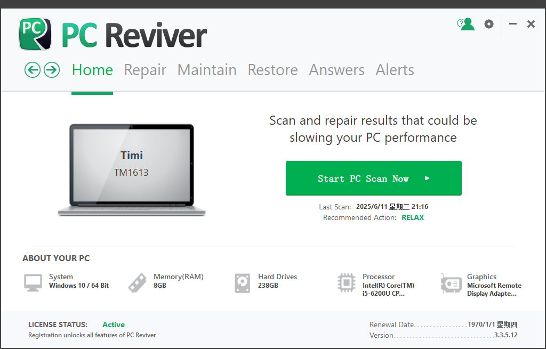Open the Repair tab
Image resolution: width=546 pixels, height=349 pixels.
click(145, 70)
